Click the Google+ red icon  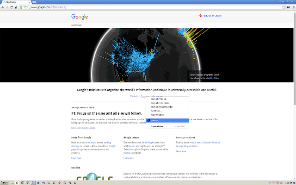point(200,16)
